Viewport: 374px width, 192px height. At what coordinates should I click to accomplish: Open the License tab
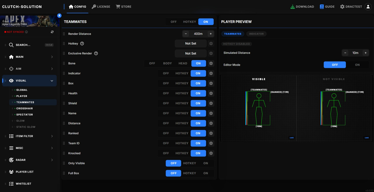click(x=101, y=6)
